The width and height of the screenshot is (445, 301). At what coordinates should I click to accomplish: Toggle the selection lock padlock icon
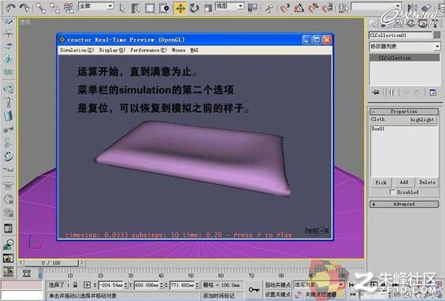[x=75, y=285]
